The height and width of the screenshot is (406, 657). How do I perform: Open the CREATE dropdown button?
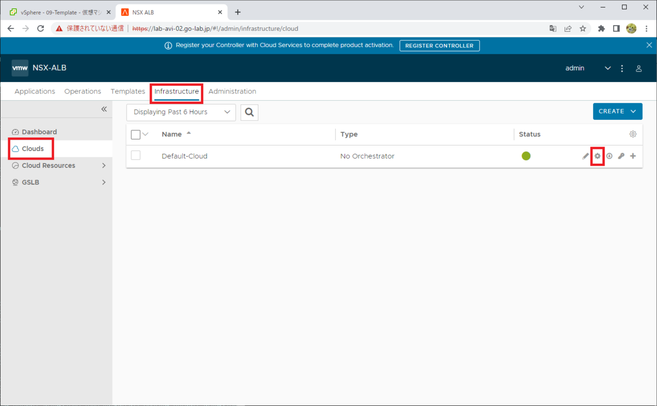click(618, 111)
